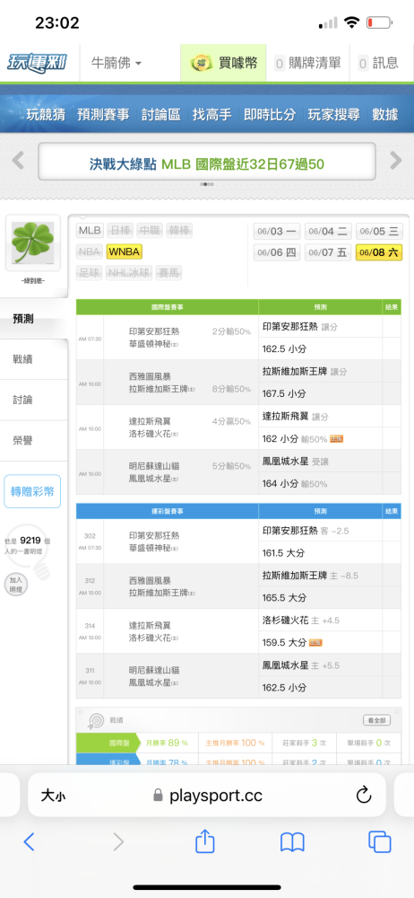Image resolution: width=414 pixels, height=898 pixels.
Task: Open 討論區 forum nav item
Action: coord(161,114)
